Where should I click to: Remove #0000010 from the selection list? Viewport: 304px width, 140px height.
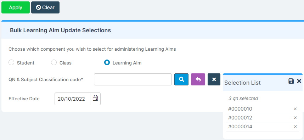[x=295, y=109]
